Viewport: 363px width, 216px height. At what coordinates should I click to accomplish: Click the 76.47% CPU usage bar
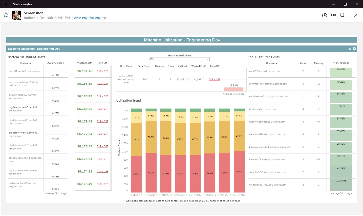click(341, 72)
